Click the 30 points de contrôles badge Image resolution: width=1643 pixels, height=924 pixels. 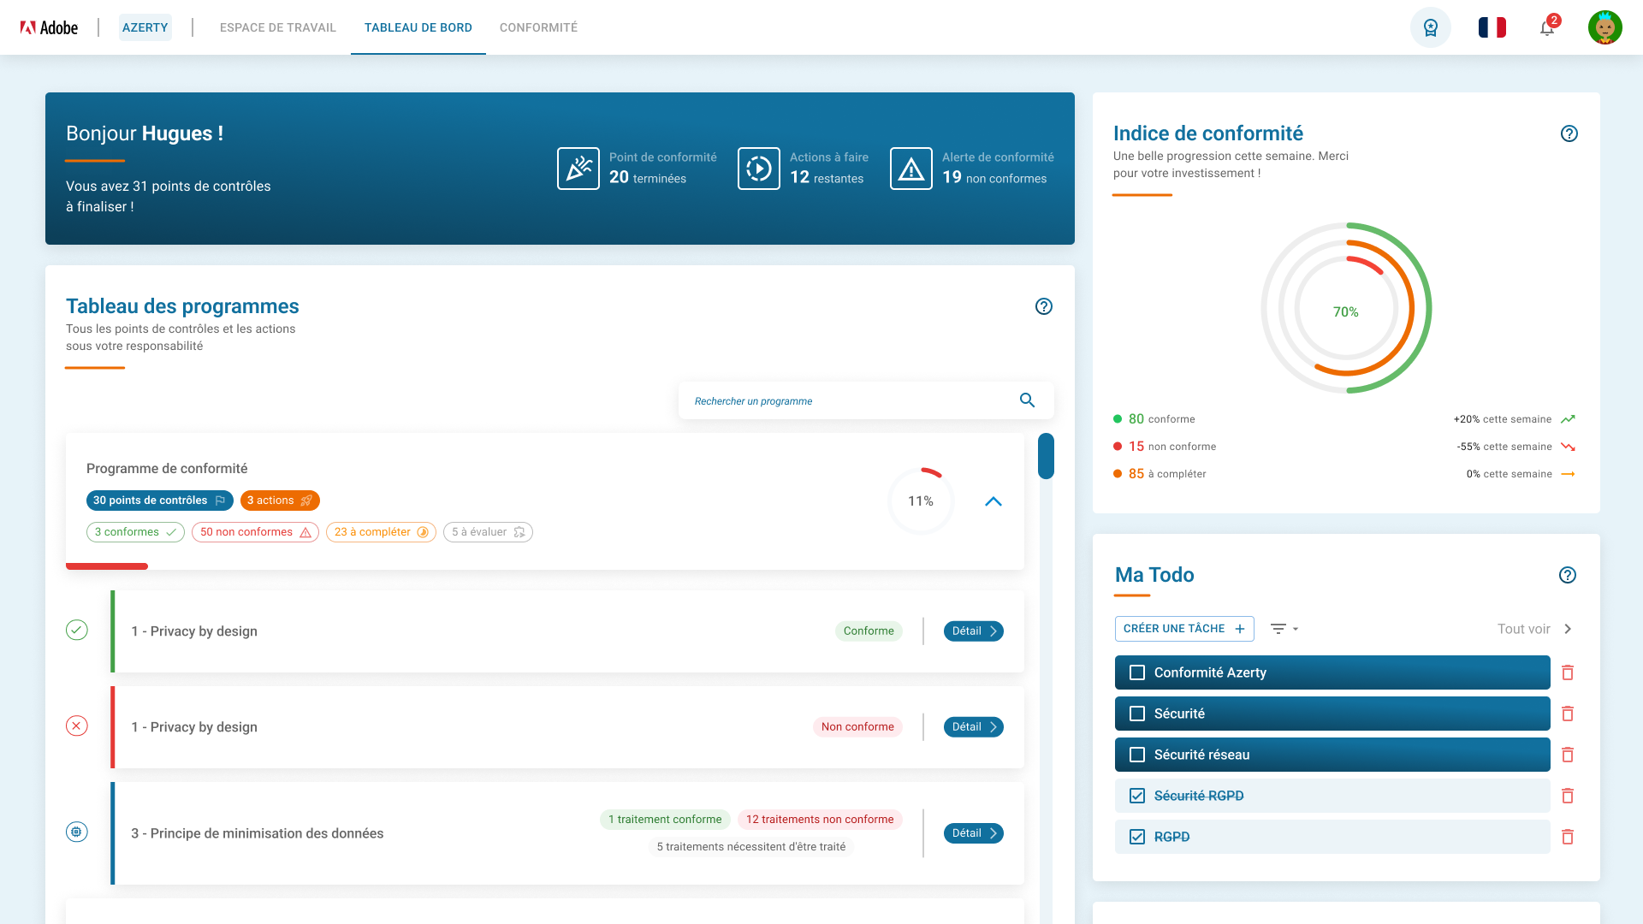[x=160, y=500]
